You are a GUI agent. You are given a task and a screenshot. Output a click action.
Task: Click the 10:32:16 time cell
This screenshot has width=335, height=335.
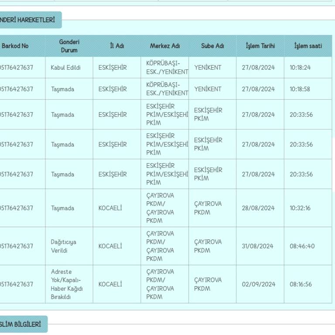308,208
